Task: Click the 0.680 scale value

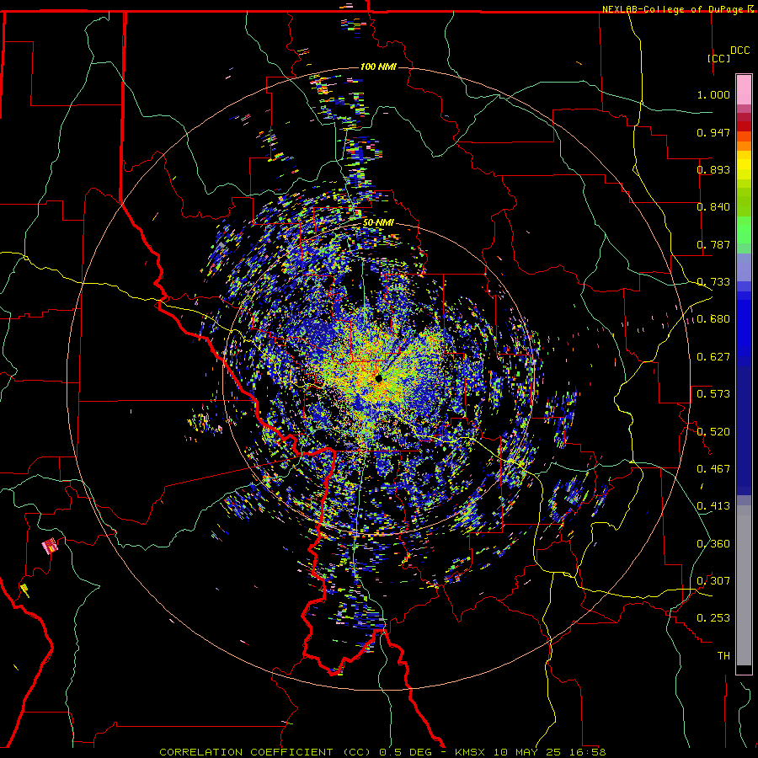Action: 713,319
